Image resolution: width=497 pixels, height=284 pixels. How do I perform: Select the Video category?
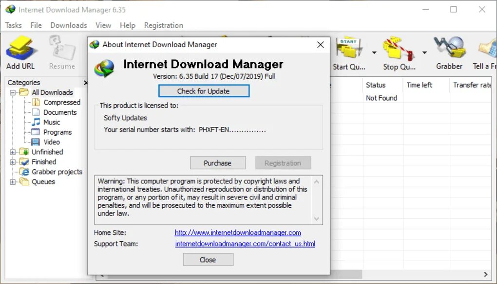[52, 142]
